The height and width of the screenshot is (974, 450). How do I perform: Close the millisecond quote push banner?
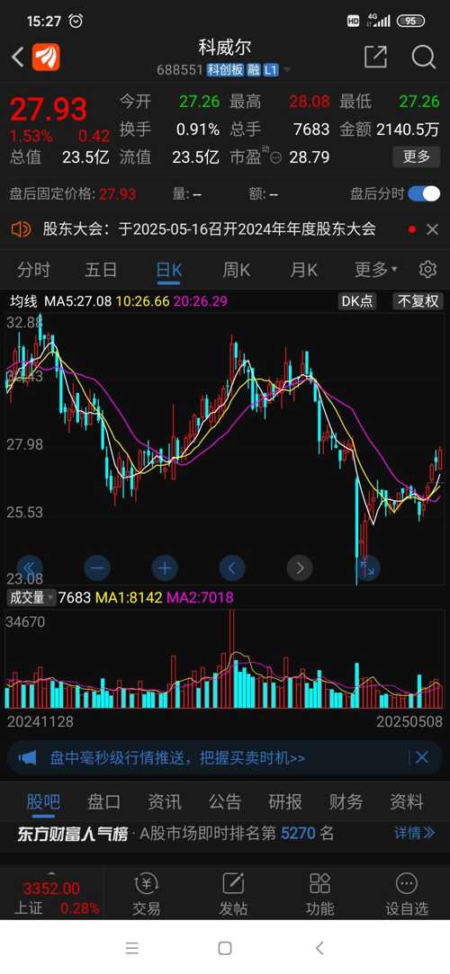[422, 757]
